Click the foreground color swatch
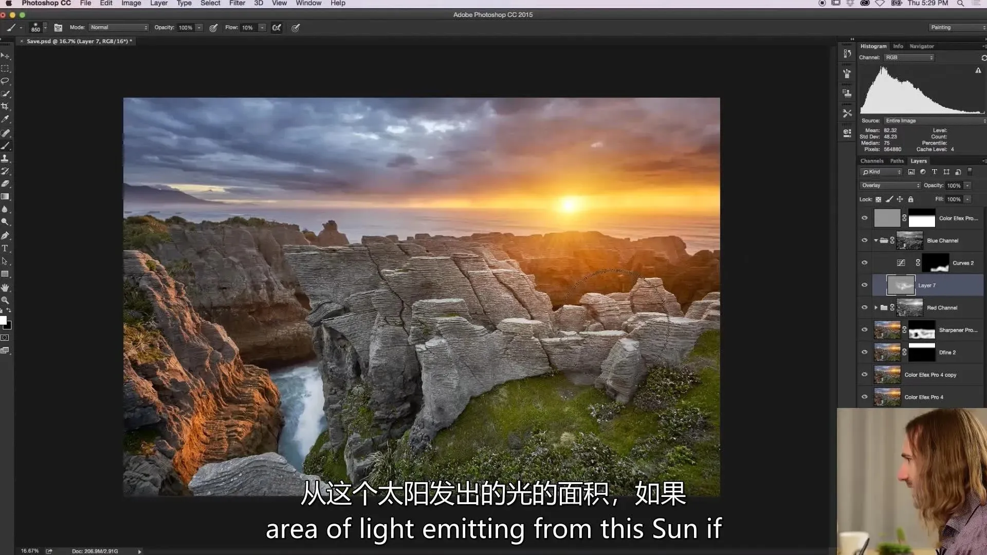Image resolution: width=987 pixels, height=555 pixels. tap(3, 321)
